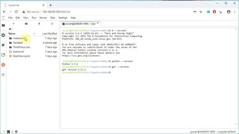Open the bottom list-lines sidebar icon
This screenshot has height=134, width=239.
click(3, 75)
